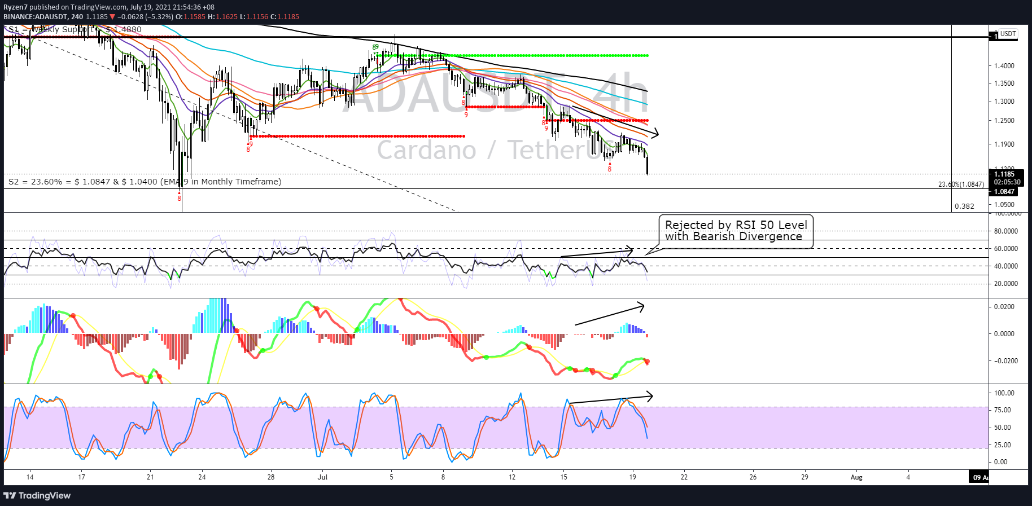Click the RSI 60.0000 scale label
The width and height of the screenshot is (1032, 506).
tap(1006, 249)
